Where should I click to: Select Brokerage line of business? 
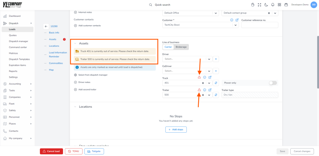181,47
